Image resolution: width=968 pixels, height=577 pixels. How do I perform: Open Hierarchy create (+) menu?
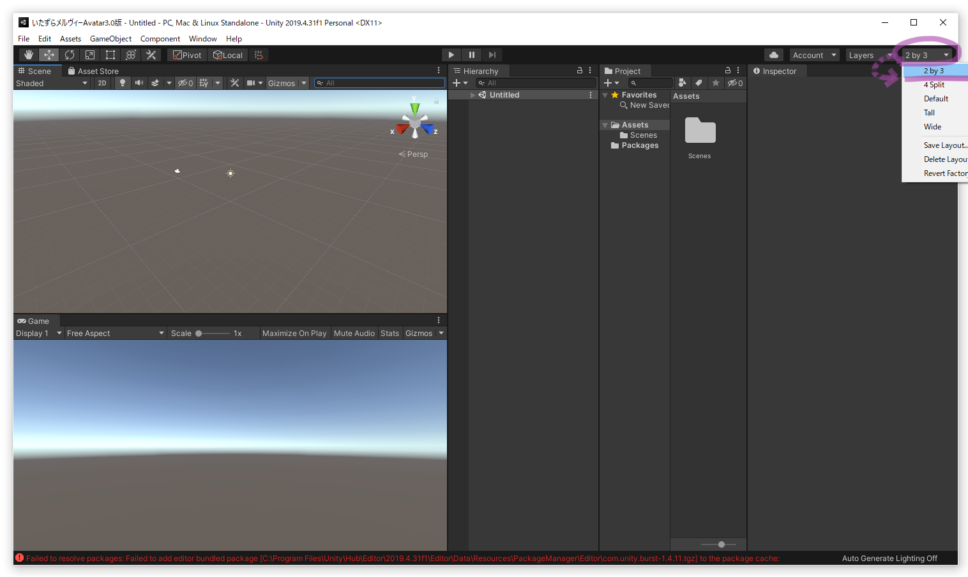pos(460,83)
